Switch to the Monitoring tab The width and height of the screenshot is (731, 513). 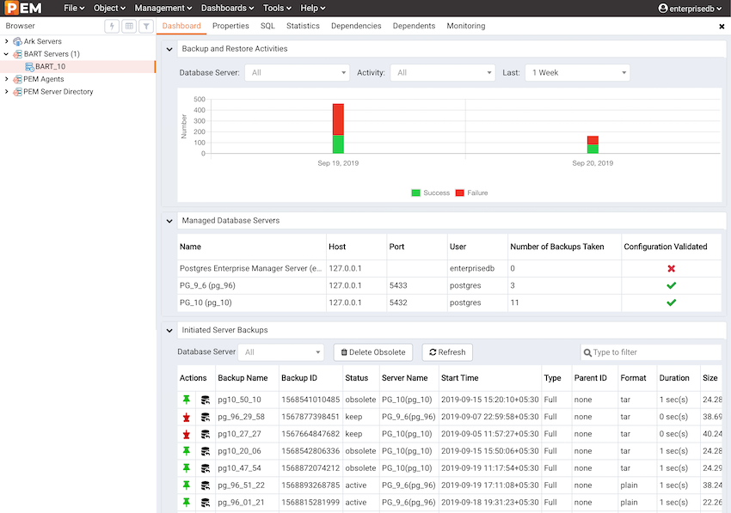click(x=466, y=26)
